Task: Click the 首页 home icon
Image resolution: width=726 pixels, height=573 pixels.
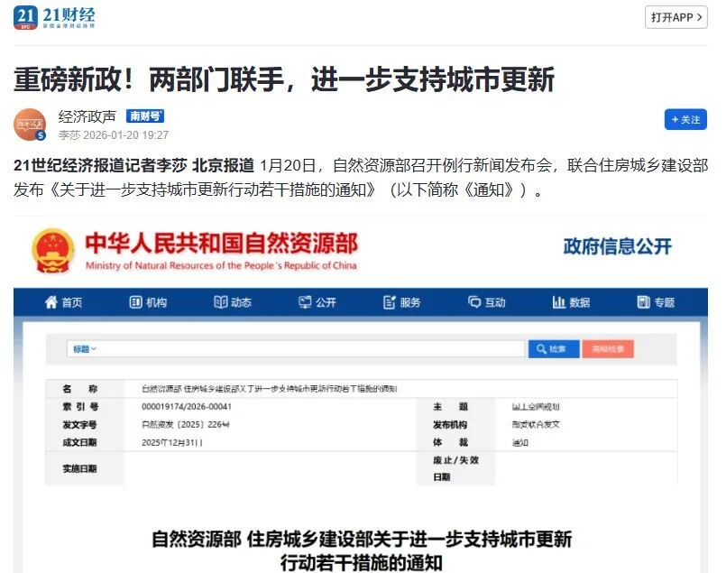Action: [51, 302]
